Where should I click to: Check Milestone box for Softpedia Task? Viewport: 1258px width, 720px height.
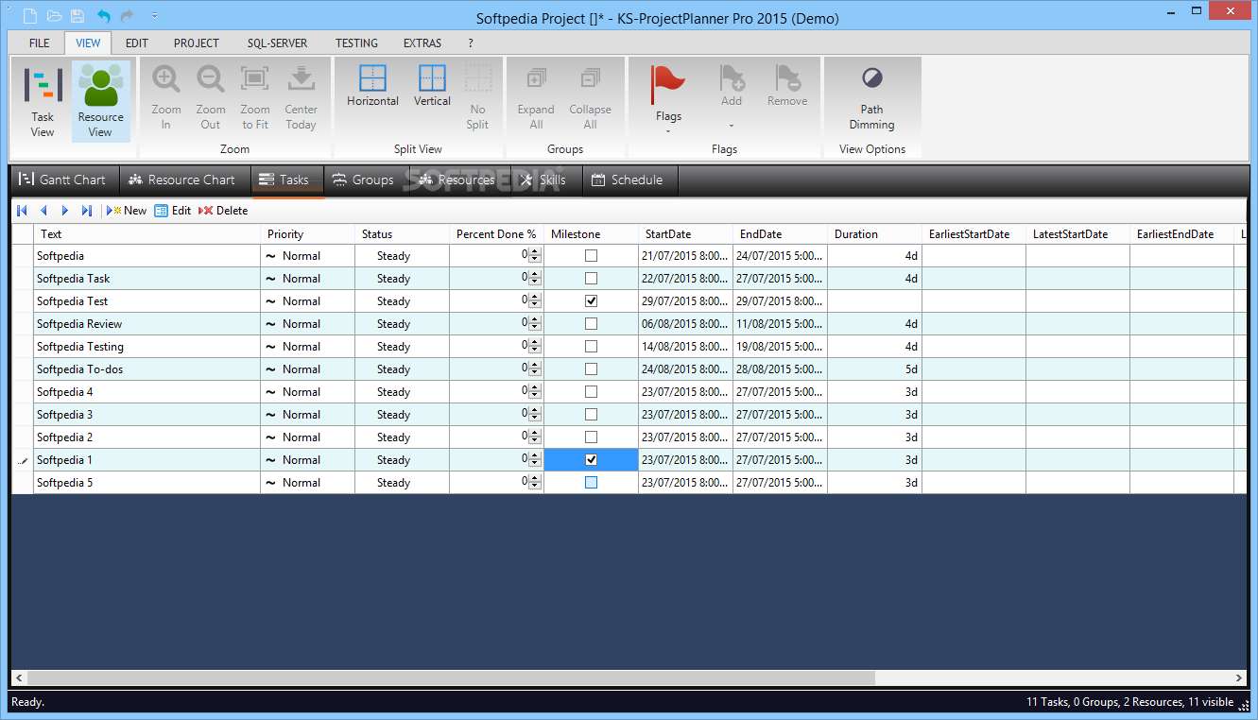click(591, 279)
